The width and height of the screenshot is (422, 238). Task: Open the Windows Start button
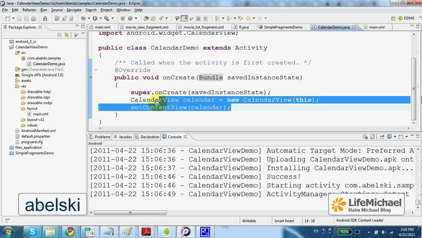[8, 231]
